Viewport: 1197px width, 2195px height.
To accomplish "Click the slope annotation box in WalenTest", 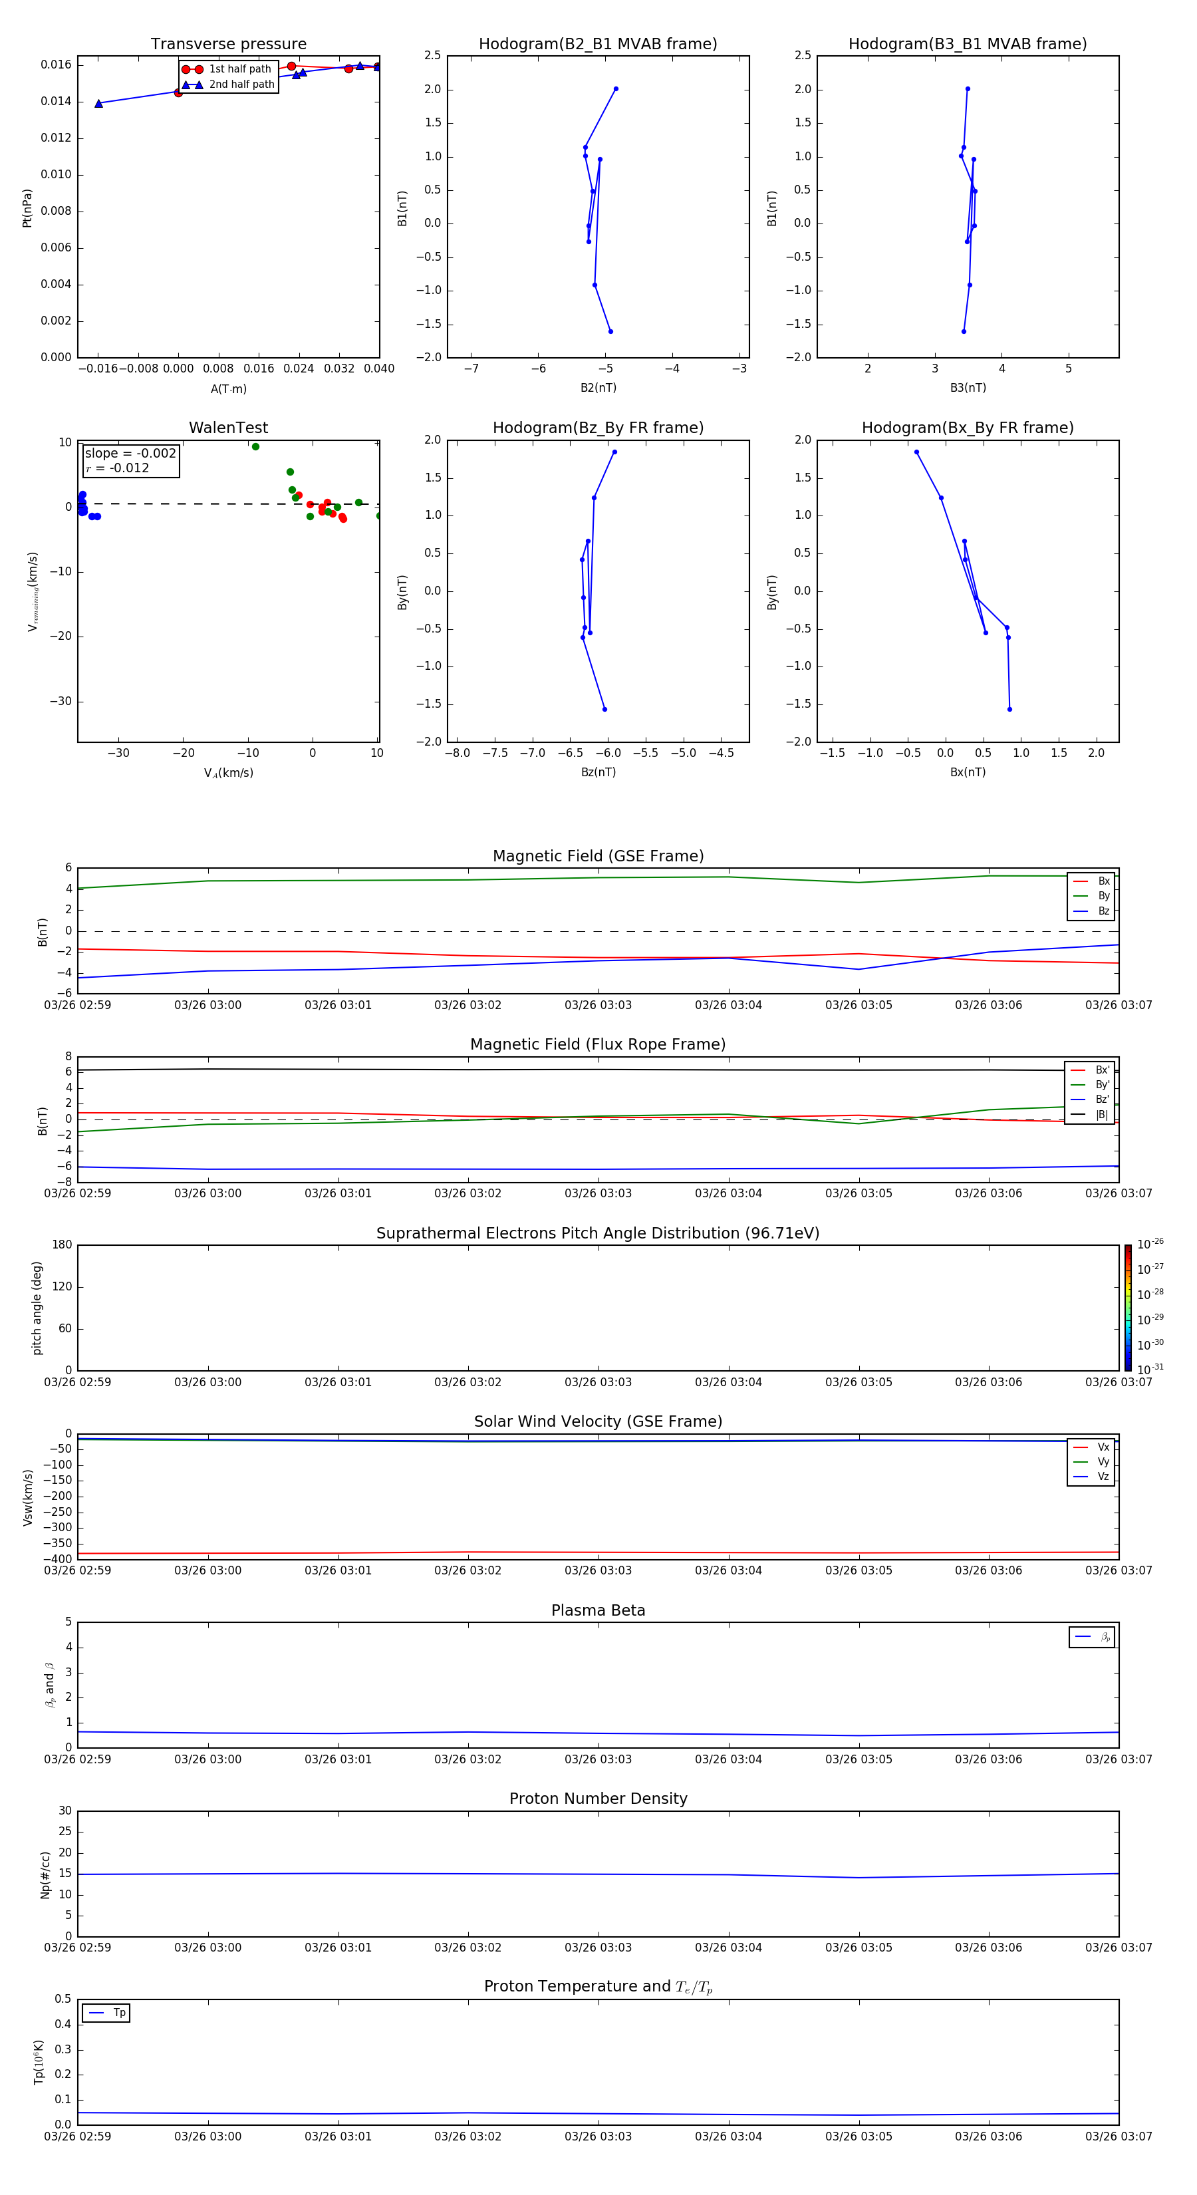I will (131, 460).
